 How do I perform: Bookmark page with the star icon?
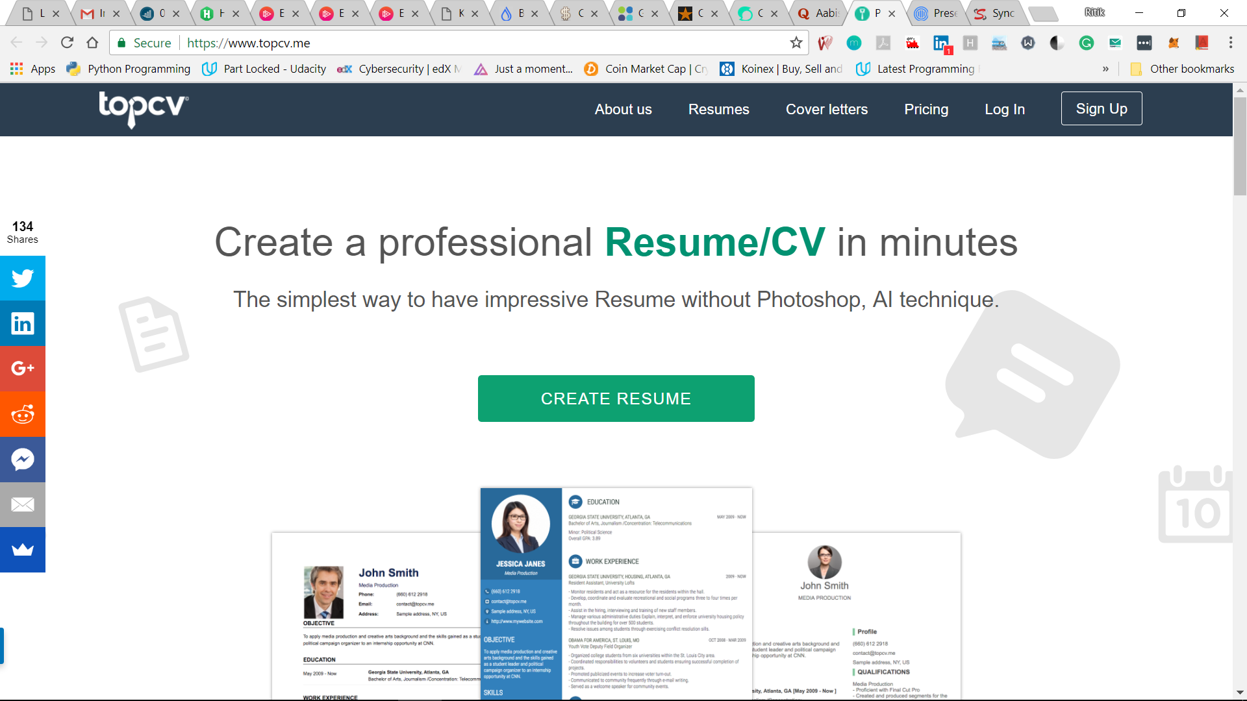pyautogui.click(x=796, y=43)
